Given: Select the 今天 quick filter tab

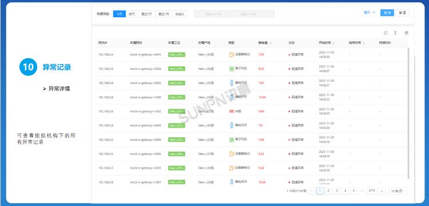Looking at the screenshot, I should click(120, 14).
